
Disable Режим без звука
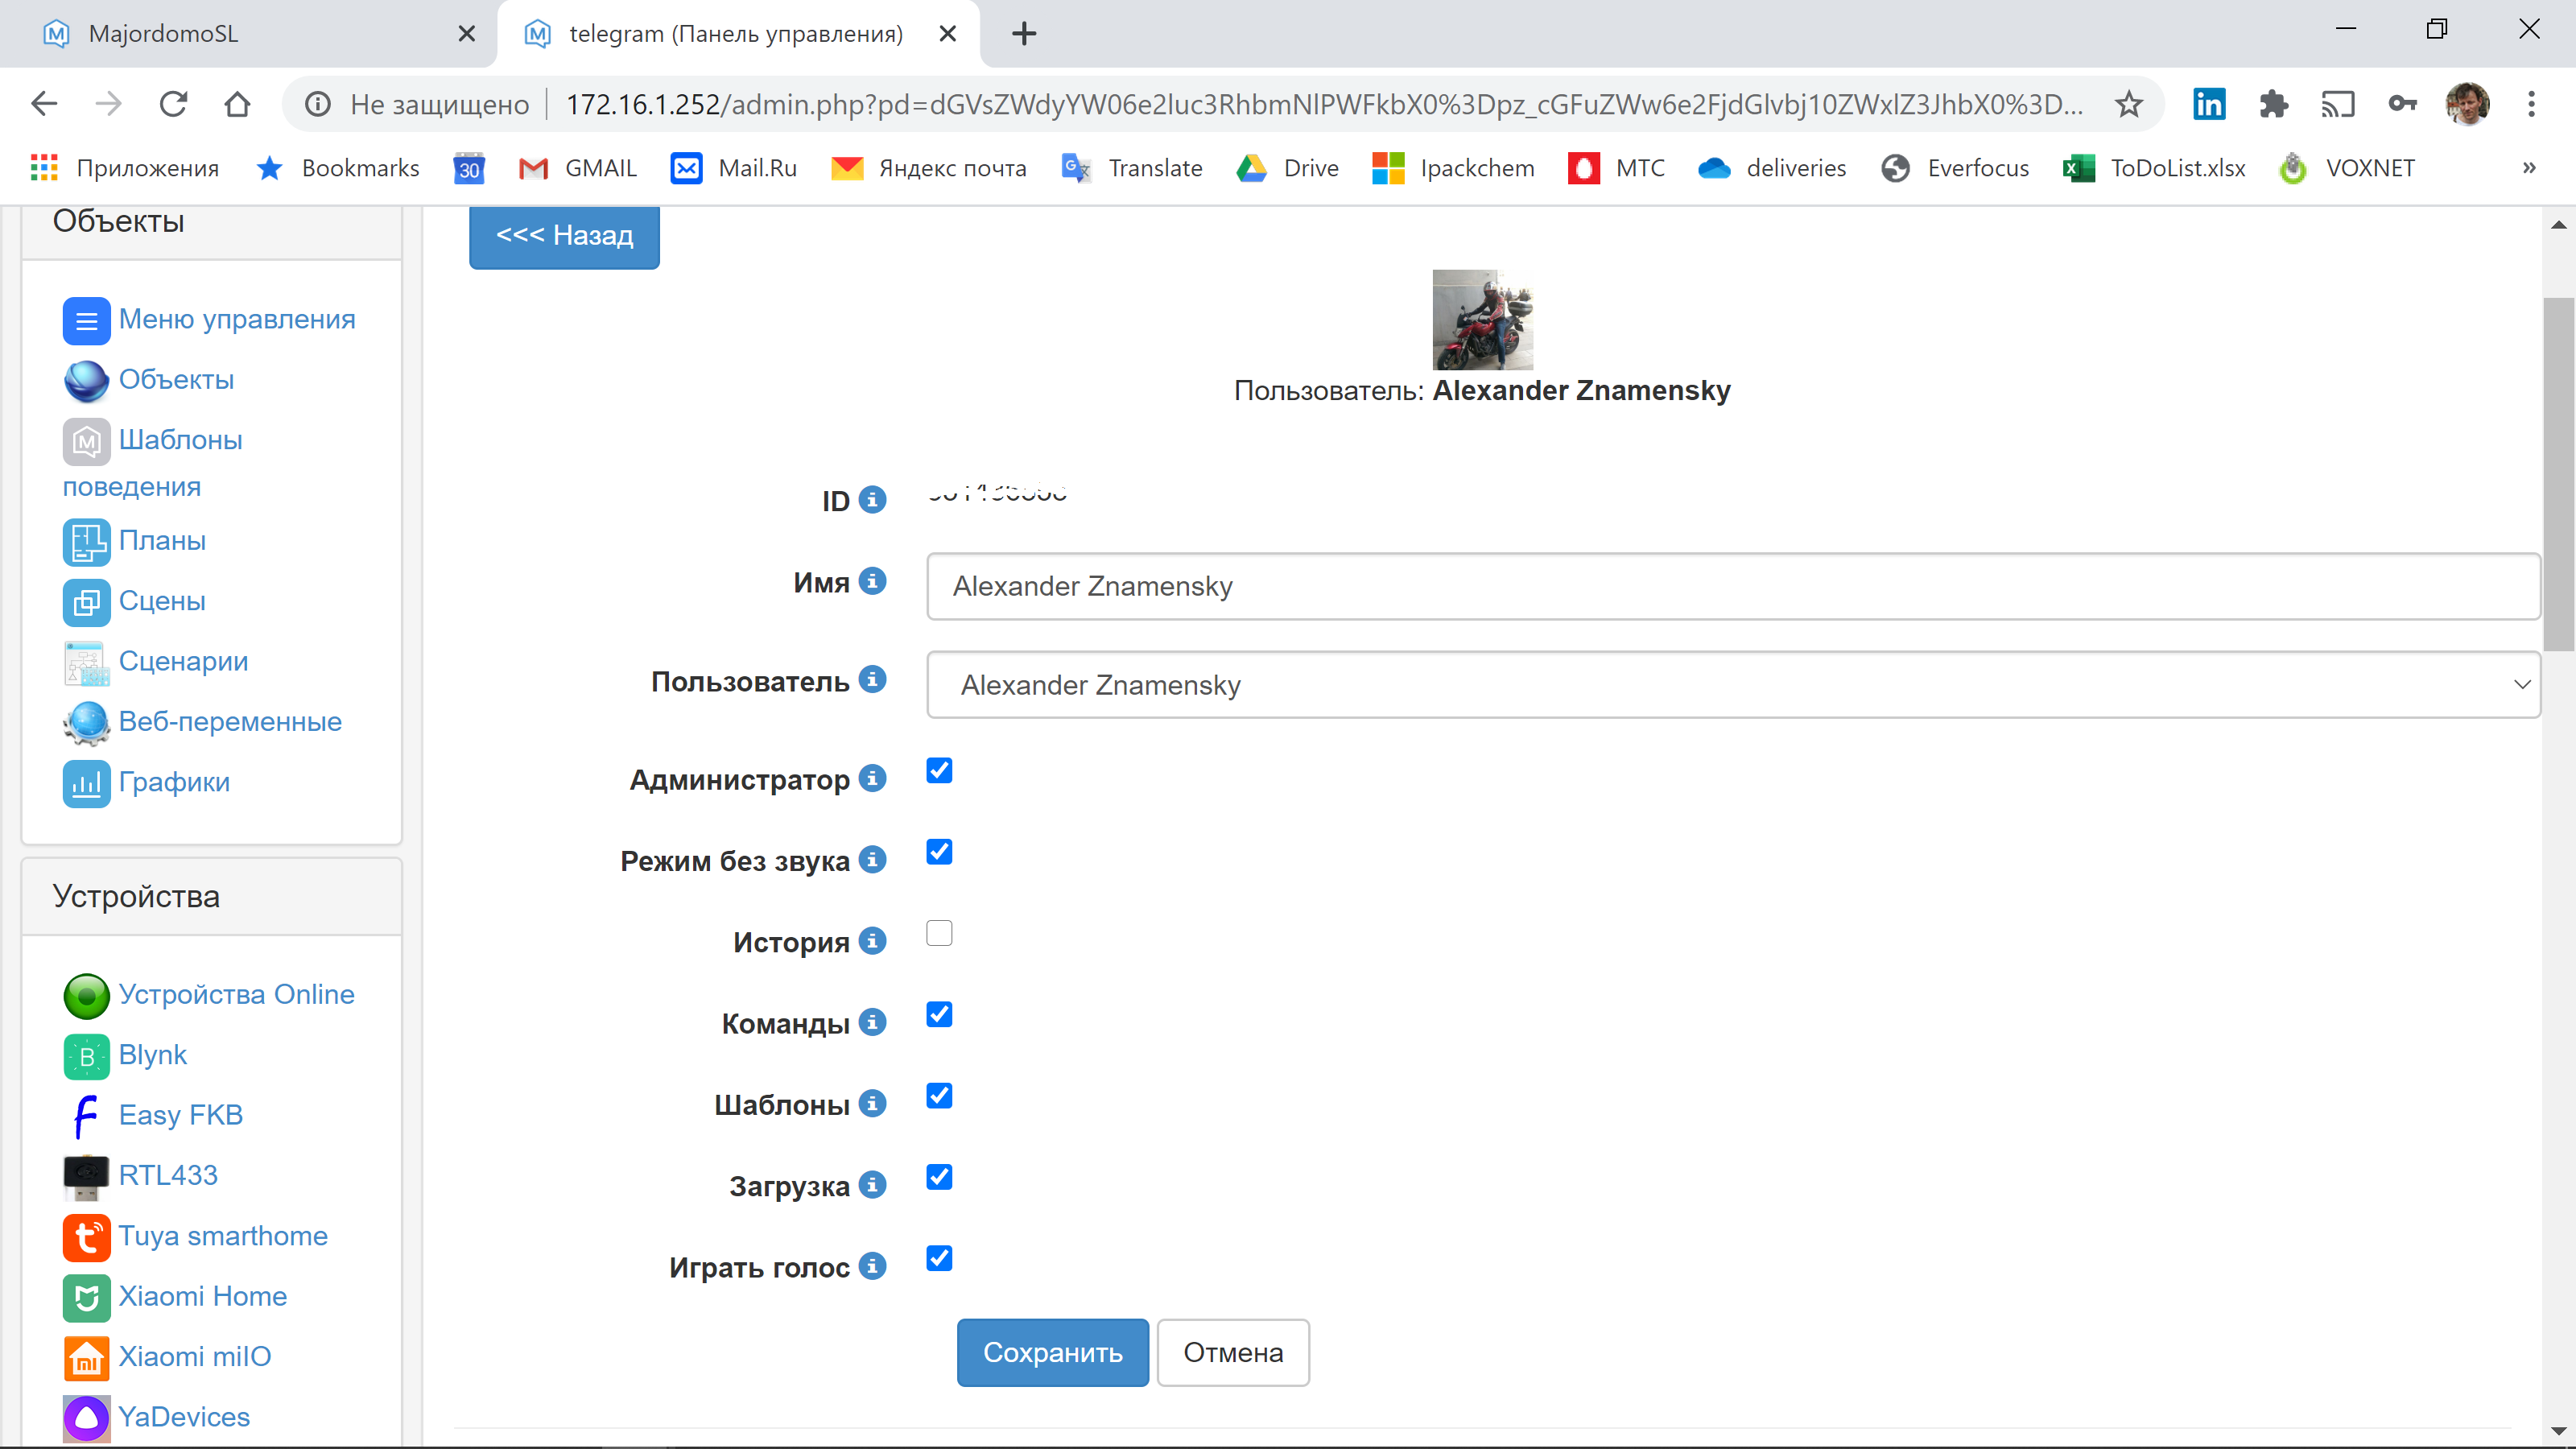coord(938,851)
